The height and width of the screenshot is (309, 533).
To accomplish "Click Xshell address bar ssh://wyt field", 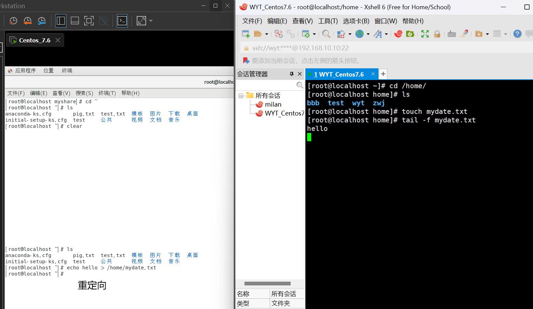I will 387,48.
